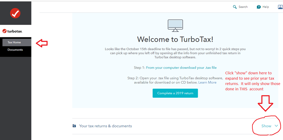Click the red checkmark Intuit logo
The height and width of the screenshot is (140, 283).
click(x=15, y=13)
